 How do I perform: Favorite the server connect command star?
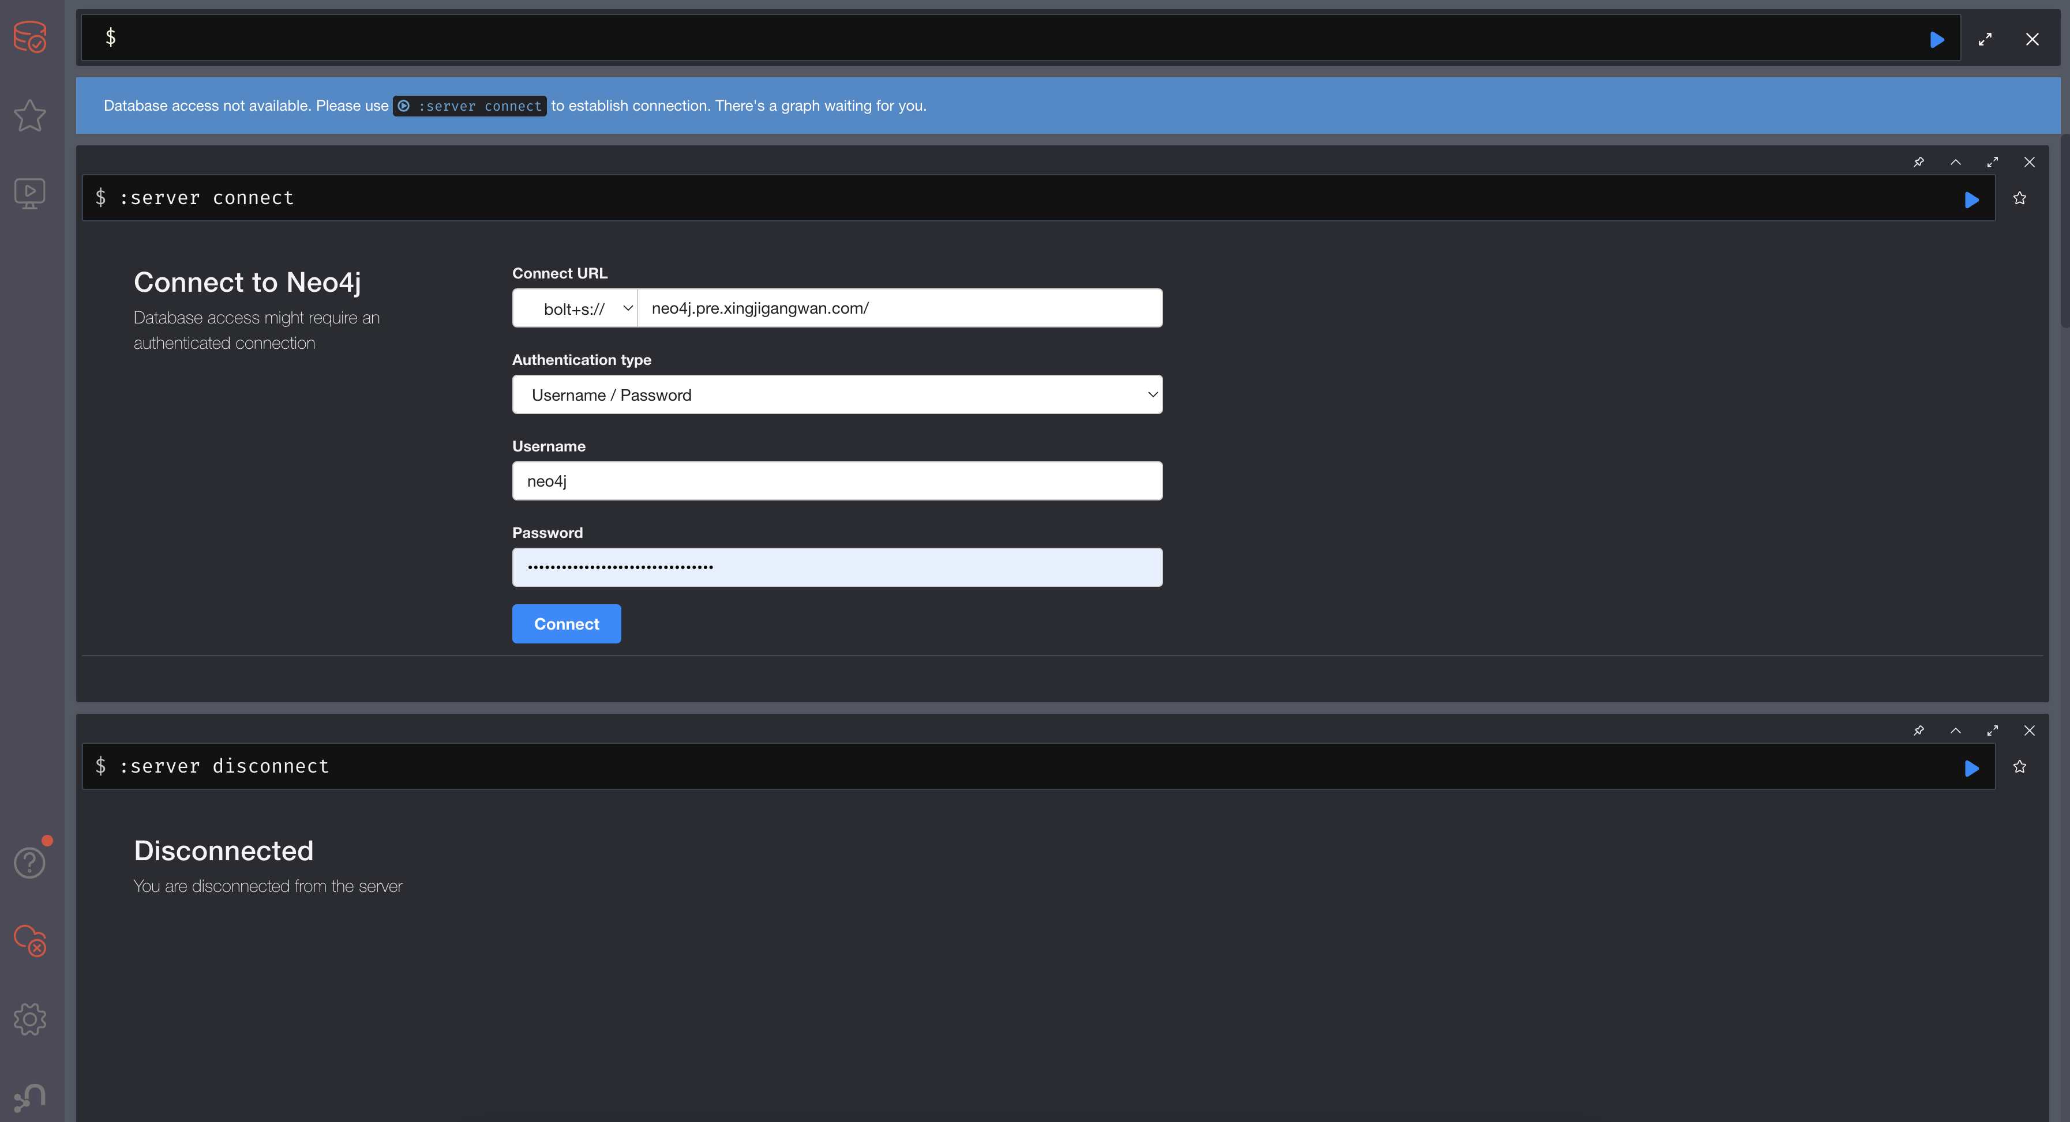click(x=2019, y=198)
